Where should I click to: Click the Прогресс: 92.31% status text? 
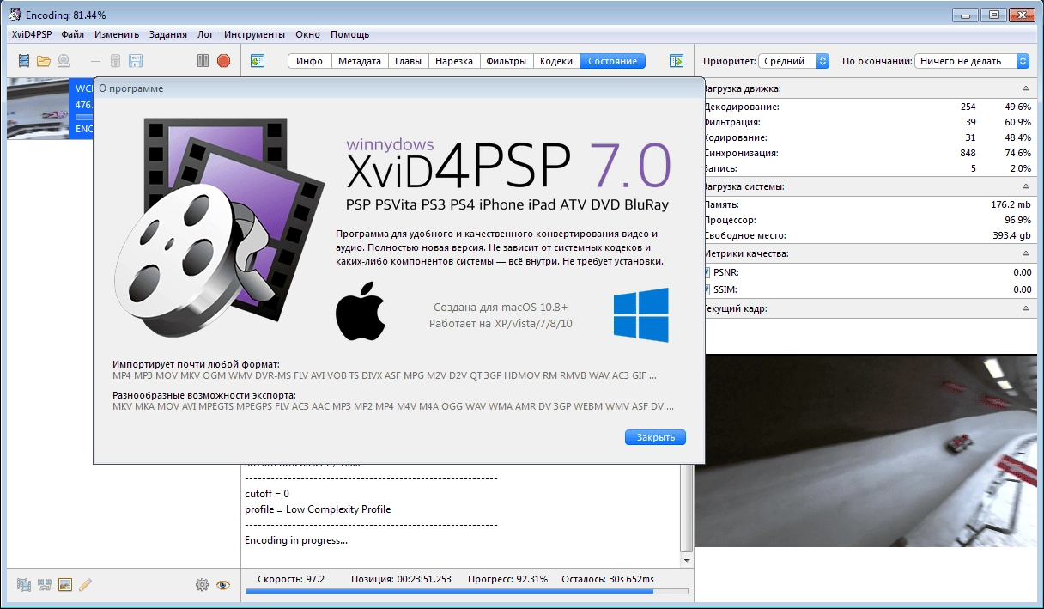(x=507, y=579)
